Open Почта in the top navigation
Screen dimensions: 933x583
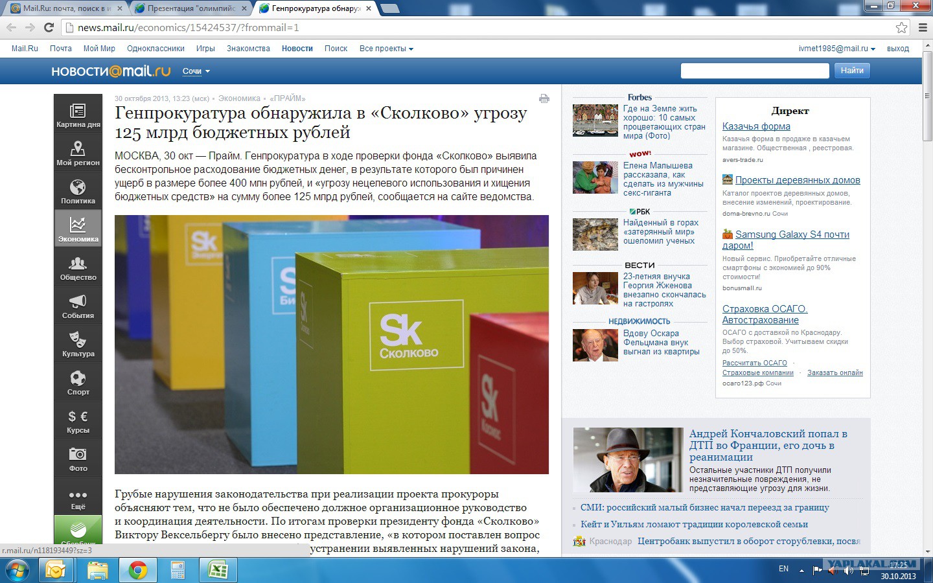tap(60, 49)
